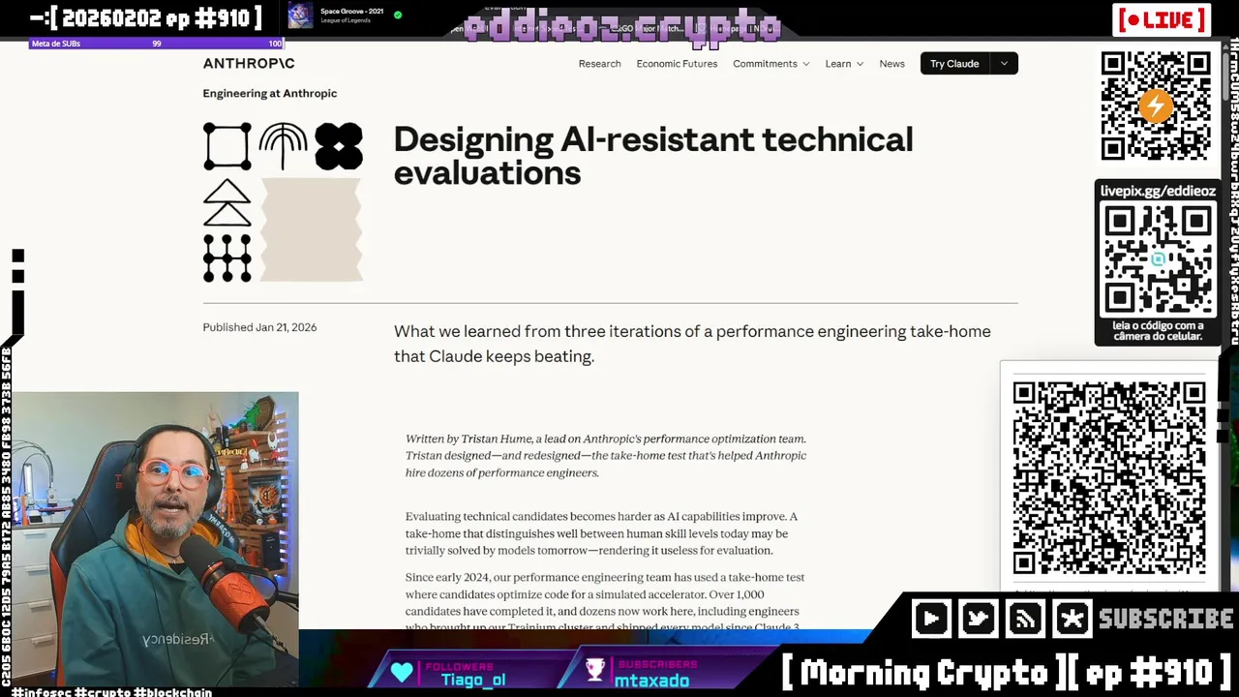Click the square-with-corner-nodes article icon

tap(227, 146)
